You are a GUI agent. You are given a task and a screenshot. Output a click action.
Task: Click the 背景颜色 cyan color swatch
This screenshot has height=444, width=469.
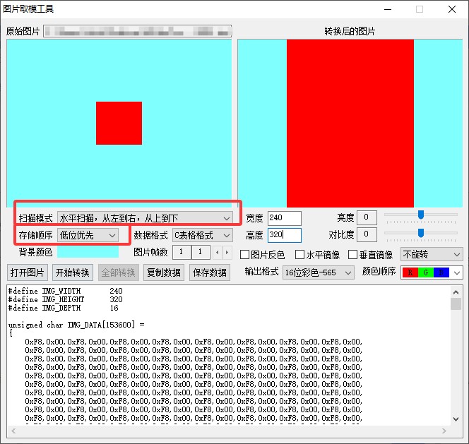pyautogui.click(x=88, y=252)
